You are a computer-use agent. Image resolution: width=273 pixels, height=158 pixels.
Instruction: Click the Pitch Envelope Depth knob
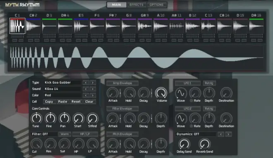(161, 144)
